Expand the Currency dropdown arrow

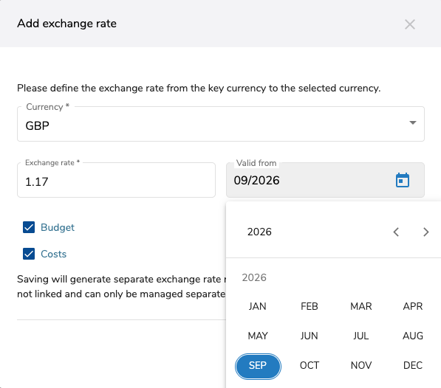(x=413, y=122)
